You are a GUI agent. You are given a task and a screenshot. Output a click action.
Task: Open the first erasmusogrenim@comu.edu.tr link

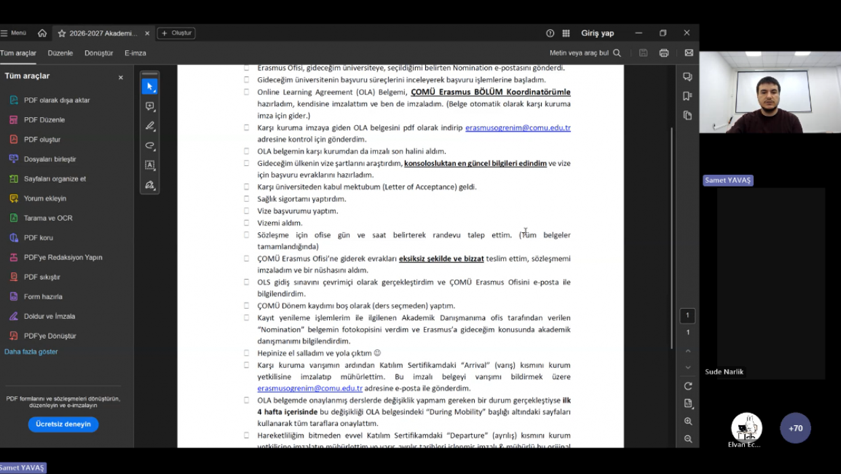click(517, 128)
